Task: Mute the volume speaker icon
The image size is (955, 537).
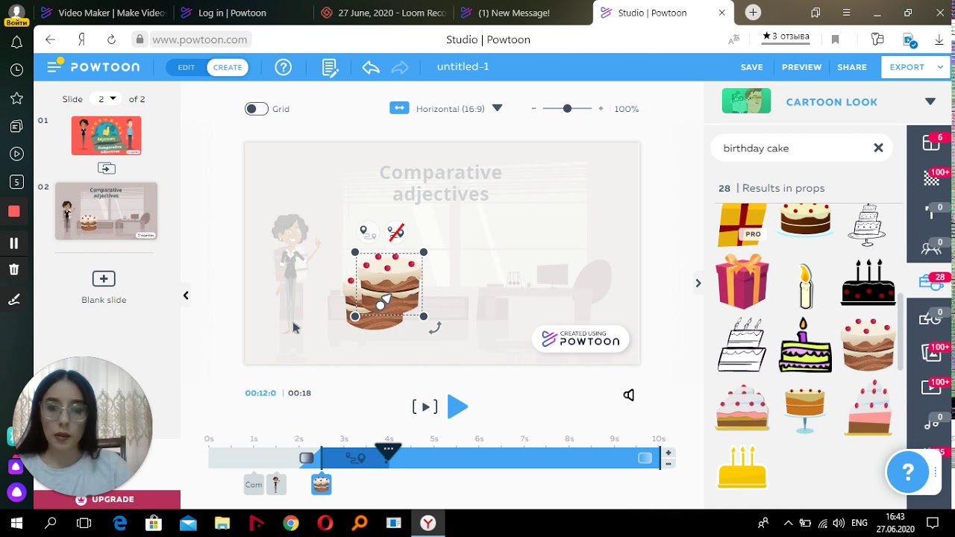Action: click(629, 395)
